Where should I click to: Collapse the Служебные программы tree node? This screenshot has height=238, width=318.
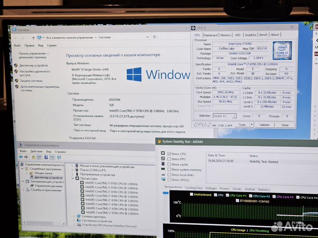click(x=23, y=168)
